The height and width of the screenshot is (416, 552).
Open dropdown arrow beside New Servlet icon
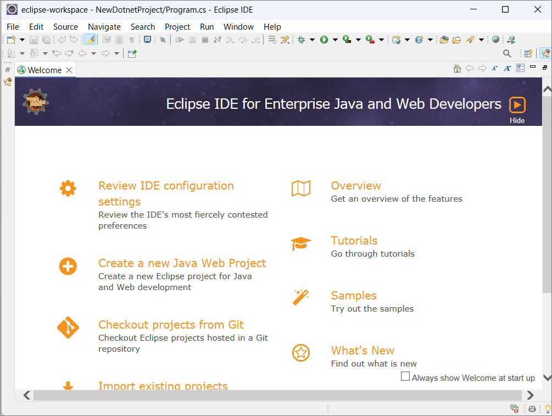coord(430,40)
